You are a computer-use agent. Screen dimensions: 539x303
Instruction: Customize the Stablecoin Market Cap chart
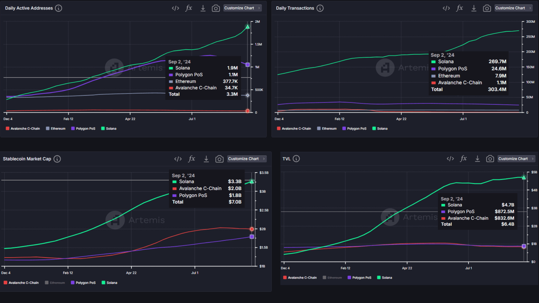click(x=247, y=159)
